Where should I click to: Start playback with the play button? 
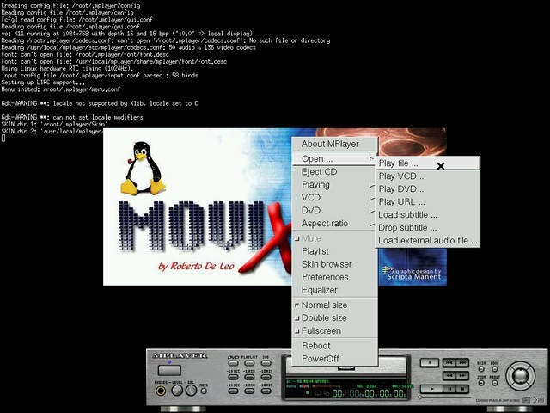point(431,389)
